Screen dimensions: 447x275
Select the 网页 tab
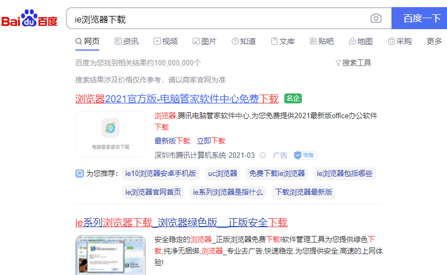pyautogui.click(x=87, y=41)
